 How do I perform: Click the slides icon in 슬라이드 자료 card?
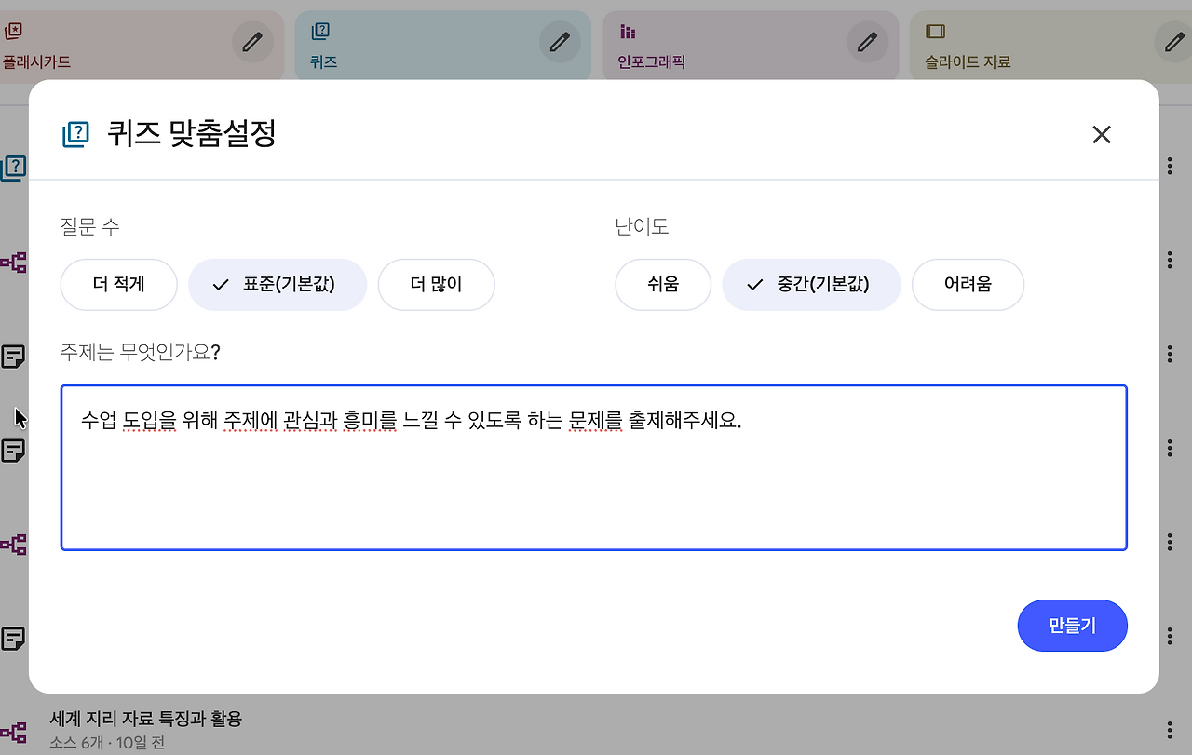[x=935, y=32]
